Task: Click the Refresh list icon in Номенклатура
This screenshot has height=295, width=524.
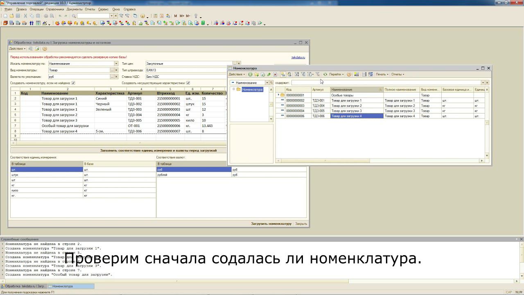Action: pos(325,75)
